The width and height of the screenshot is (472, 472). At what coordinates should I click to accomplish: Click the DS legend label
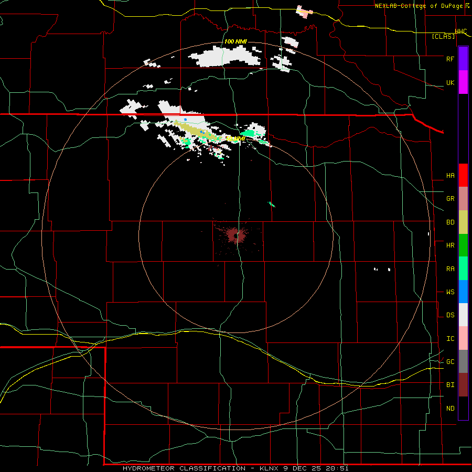(x=450, y=315)
